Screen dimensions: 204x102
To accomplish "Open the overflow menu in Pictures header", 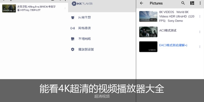I will 200,3.
